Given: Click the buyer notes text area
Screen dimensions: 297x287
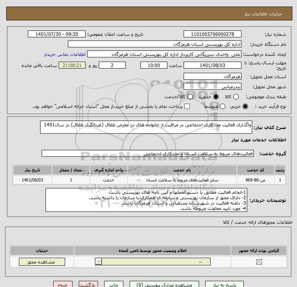Looking at the screenshot, I should point(146,200).
